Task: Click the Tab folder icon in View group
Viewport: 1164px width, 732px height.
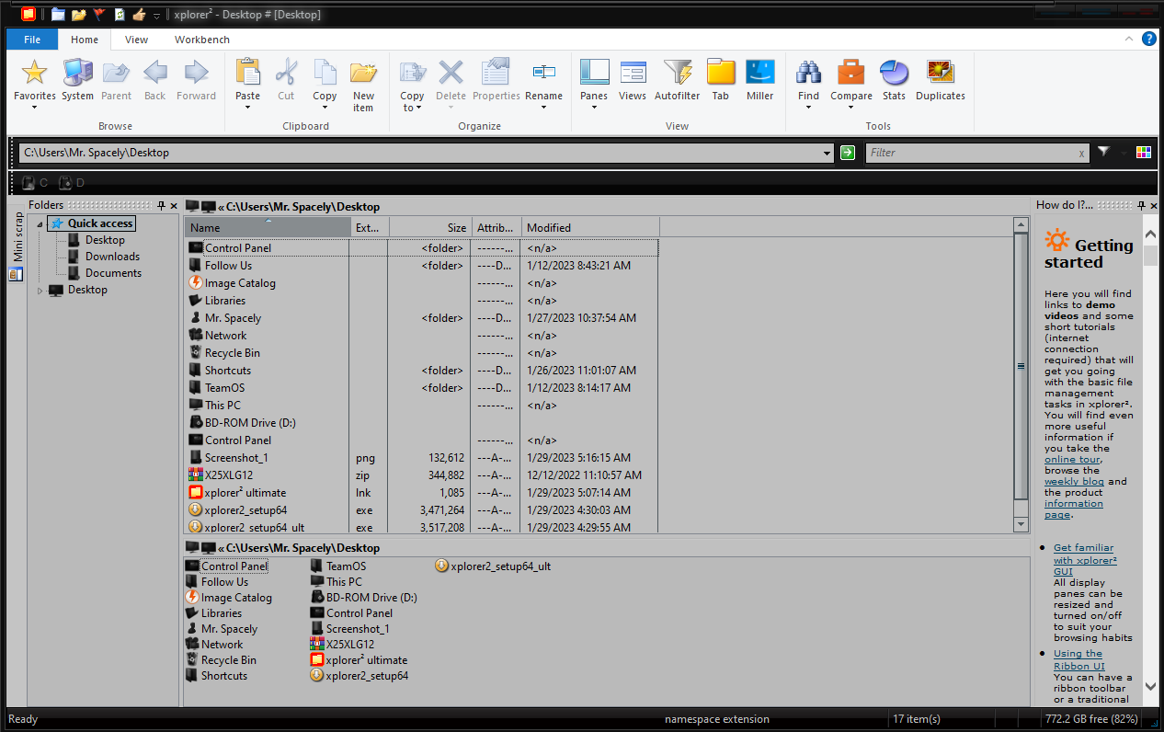Action: coord(721,79)
